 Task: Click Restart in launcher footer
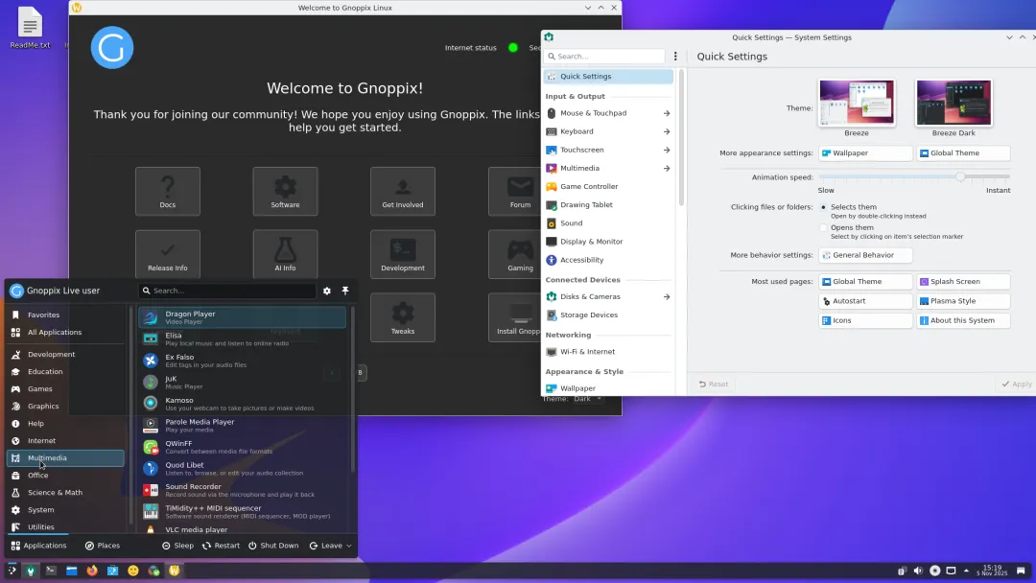(x=221, y=546)
